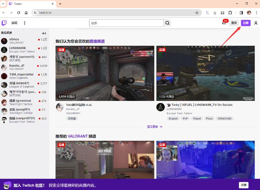Select 세림잉 (serimm11) channel in sidebar
Screen dimensions: 260x190
click(24, 58)
